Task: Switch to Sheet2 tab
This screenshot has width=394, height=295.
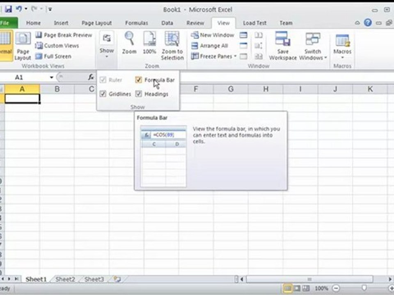Action: click(65, 279)
